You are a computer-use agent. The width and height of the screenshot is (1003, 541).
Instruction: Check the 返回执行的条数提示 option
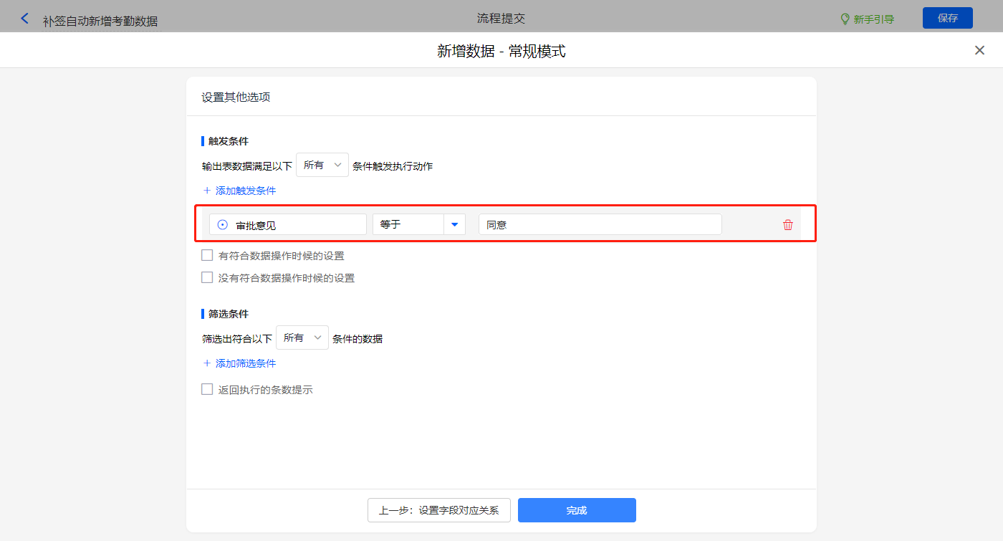207,390
